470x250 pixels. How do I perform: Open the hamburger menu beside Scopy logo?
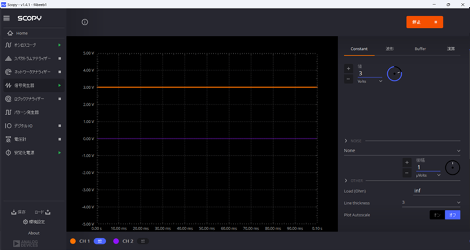7,18
